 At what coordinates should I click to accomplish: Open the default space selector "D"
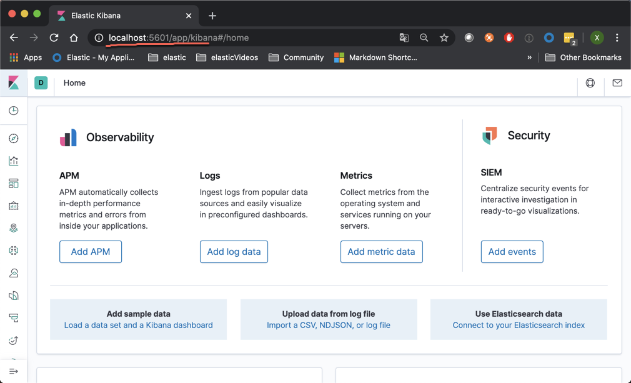(41, 83)
